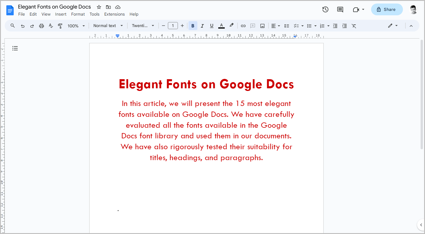
Task: Click the Spelling and grammar check icon
Action: coord(51,26)
